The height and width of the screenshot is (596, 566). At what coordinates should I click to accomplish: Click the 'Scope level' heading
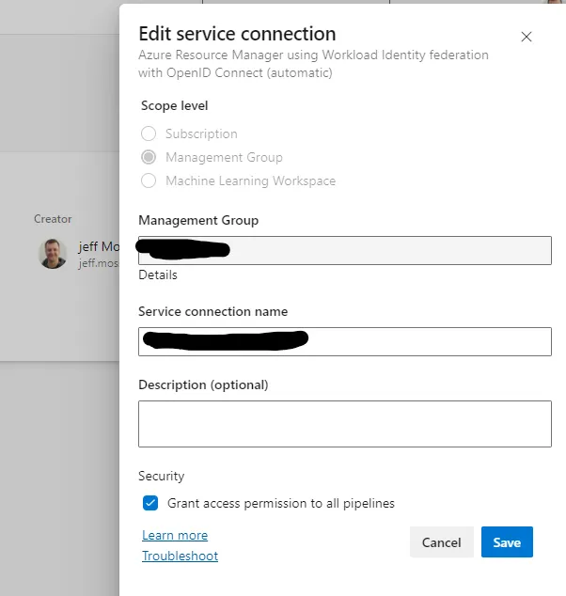click(x=175, y=105)
